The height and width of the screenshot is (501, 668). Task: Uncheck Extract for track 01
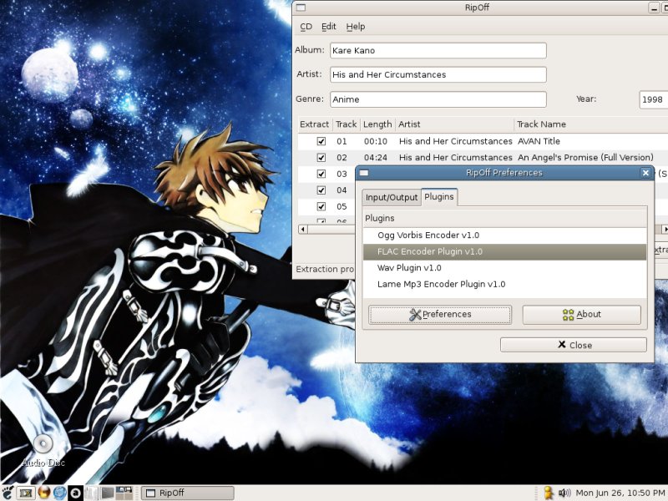point(321,141)
